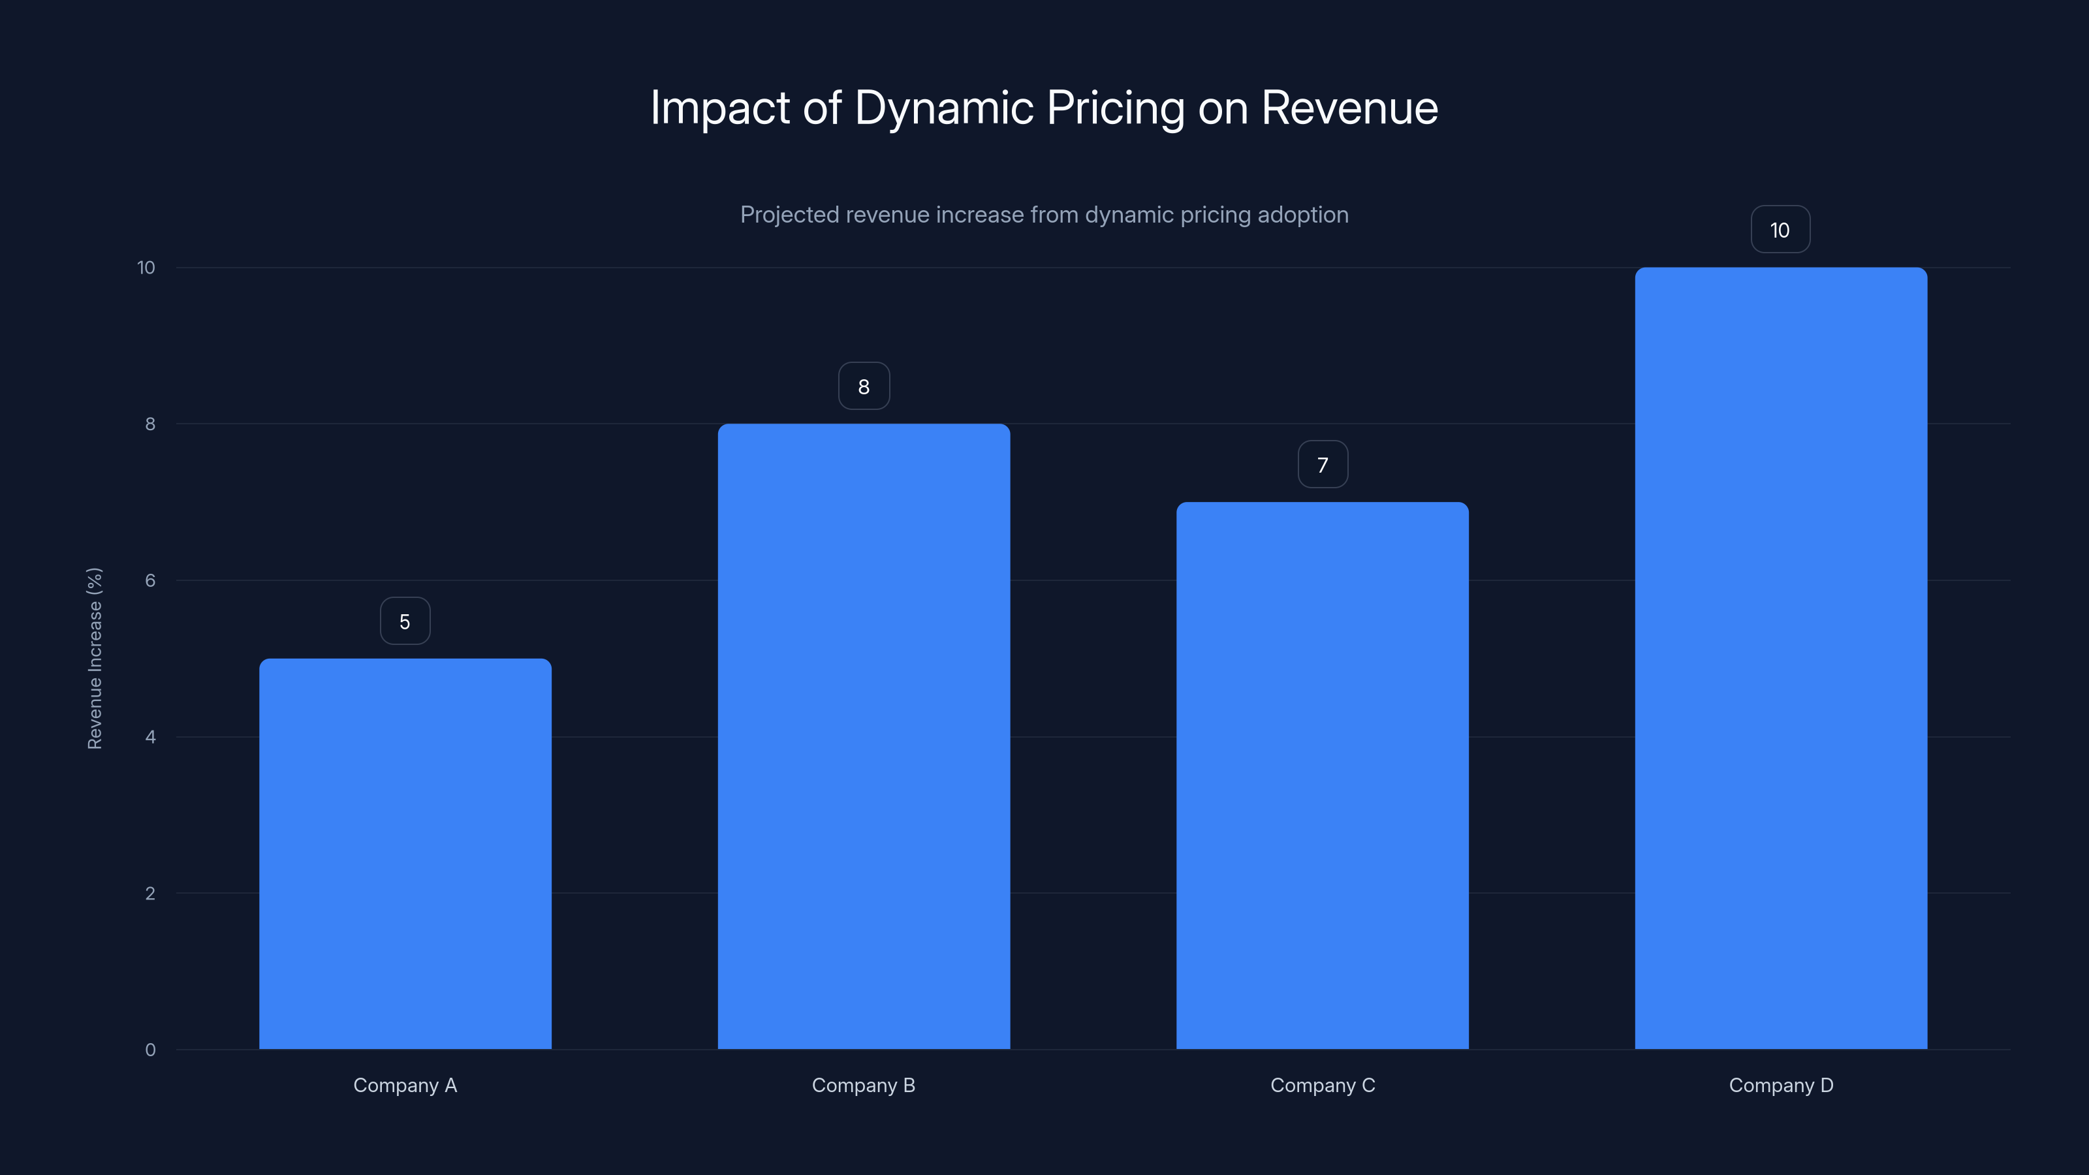Click the data value label above Company D's bar
The image size is (2089, 1175).
pos(1780,230)
